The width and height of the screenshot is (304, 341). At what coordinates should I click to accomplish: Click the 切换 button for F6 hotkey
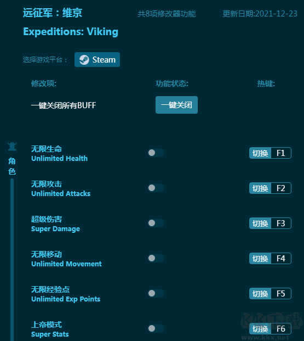point(260,329)
